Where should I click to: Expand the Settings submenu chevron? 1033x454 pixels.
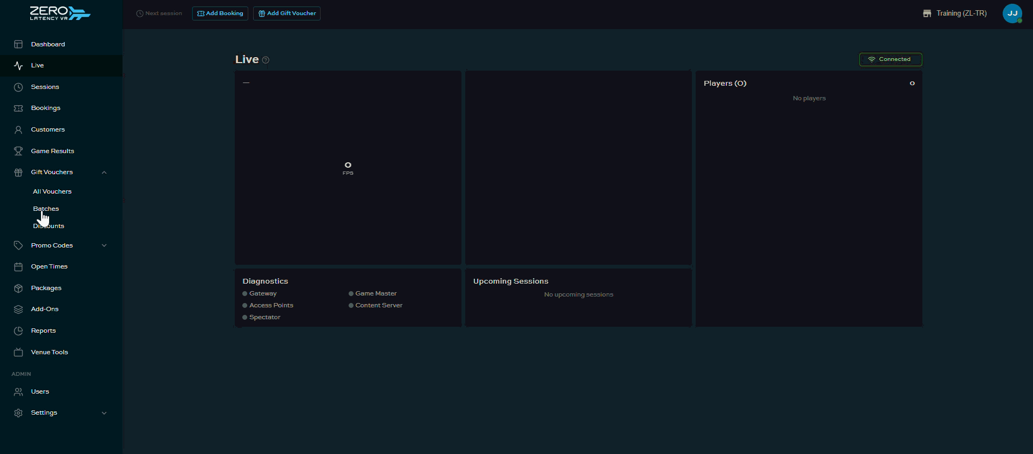[104, 413]
